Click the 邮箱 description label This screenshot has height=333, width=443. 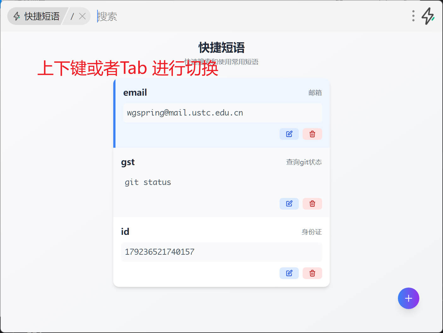tap(315, 93)
